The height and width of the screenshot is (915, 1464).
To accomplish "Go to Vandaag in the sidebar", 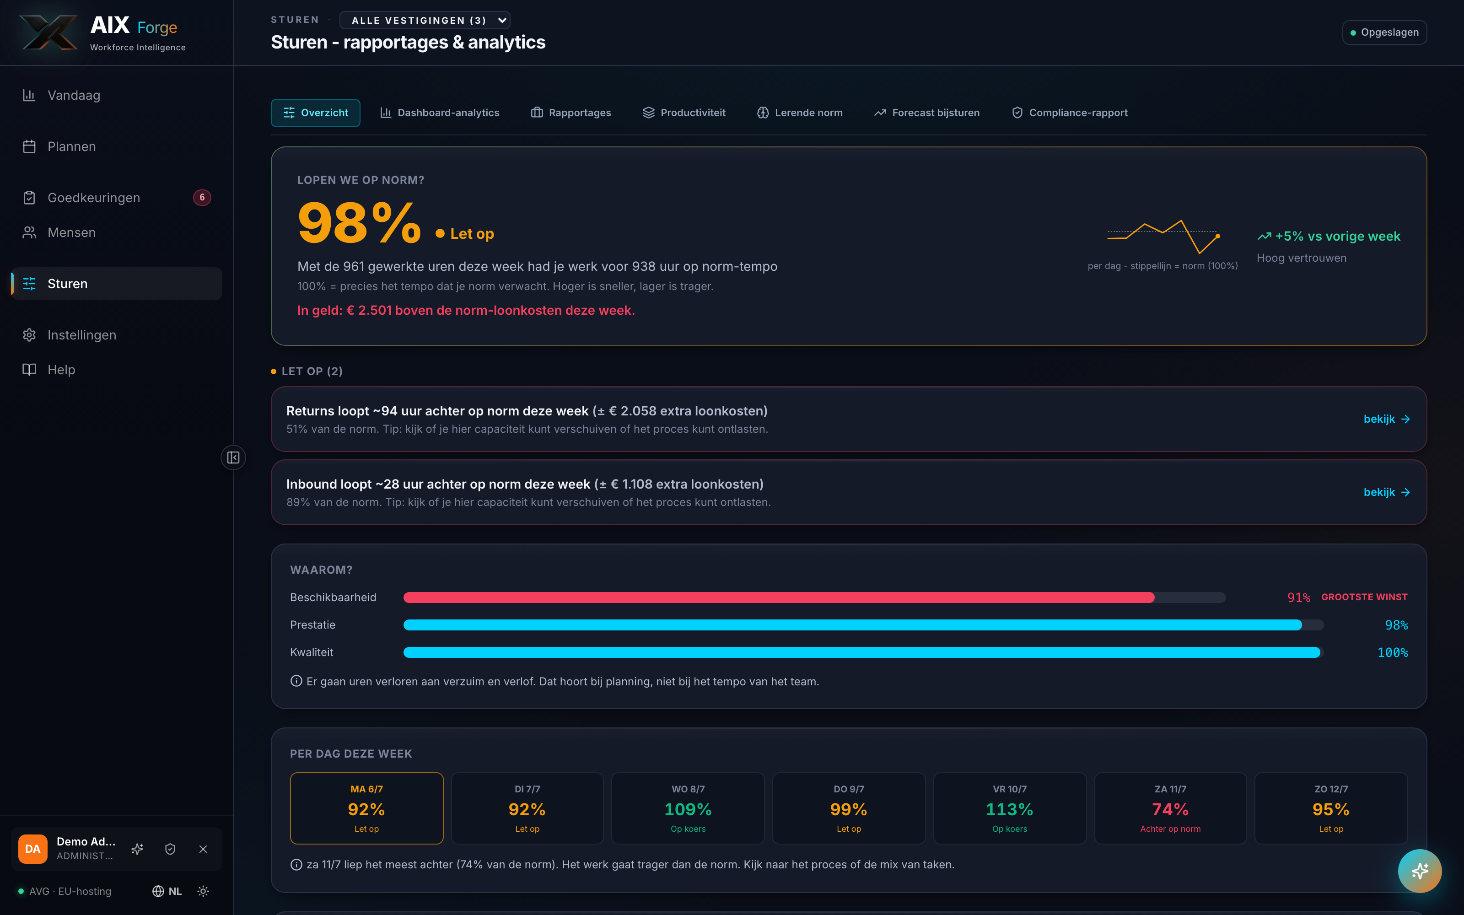I will (x=117, y=95).
